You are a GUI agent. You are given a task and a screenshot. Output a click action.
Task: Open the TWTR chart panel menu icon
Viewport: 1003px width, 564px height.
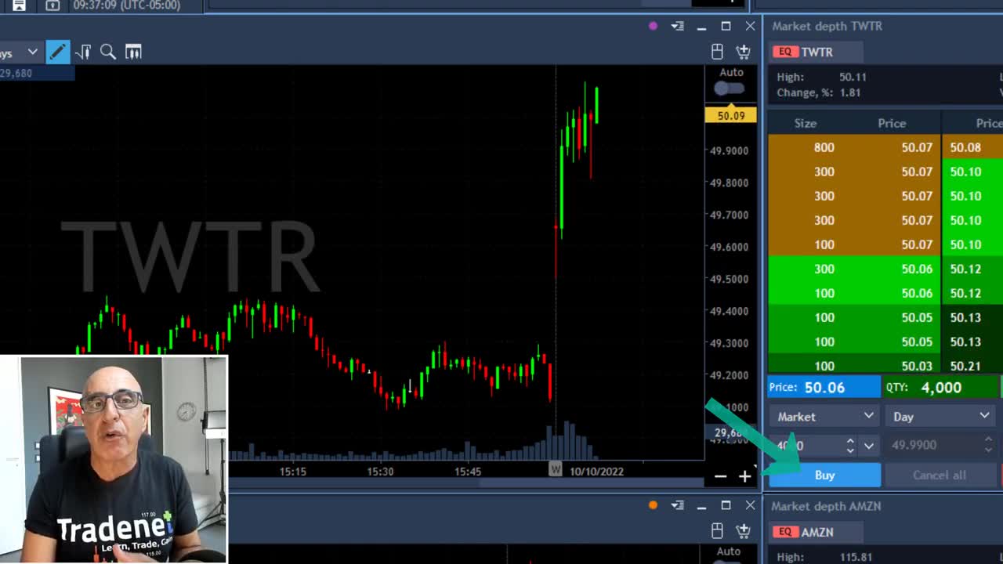(678, 26)
